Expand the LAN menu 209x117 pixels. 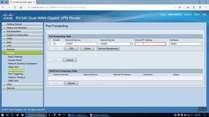[23, 45]
